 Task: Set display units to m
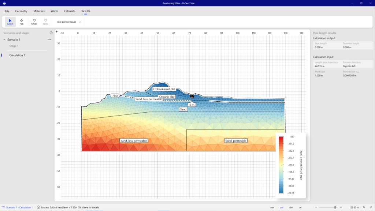pos(300,207)
